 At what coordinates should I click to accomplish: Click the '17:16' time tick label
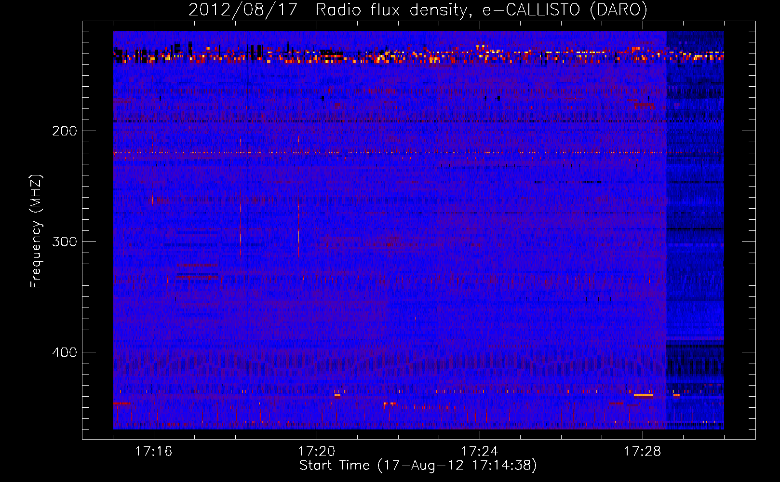pyautogui.click(x=154, y=452)
